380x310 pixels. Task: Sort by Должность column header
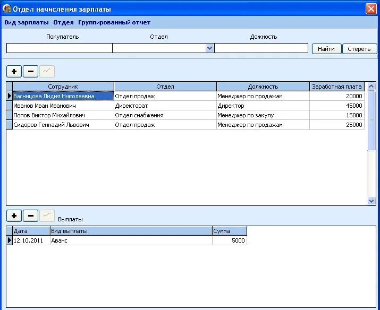(x=263, y=87)
